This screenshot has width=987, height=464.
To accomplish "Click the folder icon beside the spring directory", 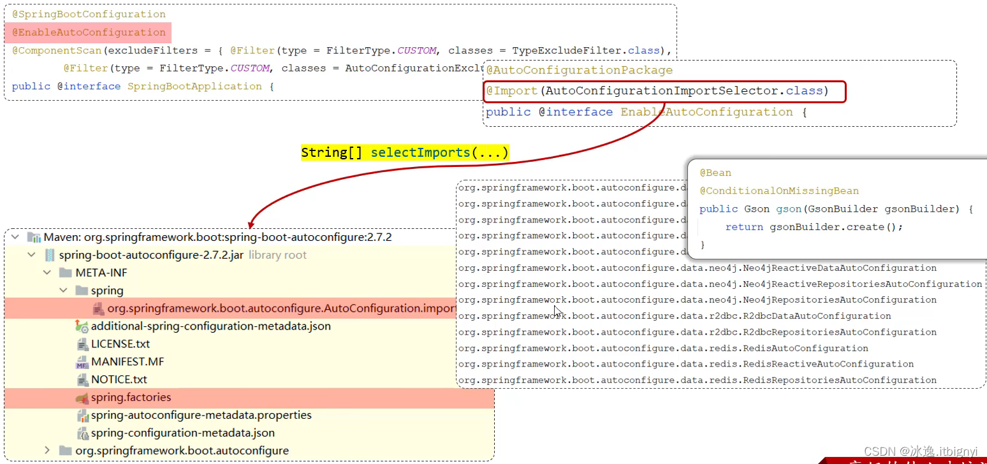I will click(x=82, y=291).
